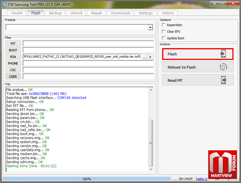Click the BOOT file button
This screenshot has height=183, width=241.
pos(13,50)
